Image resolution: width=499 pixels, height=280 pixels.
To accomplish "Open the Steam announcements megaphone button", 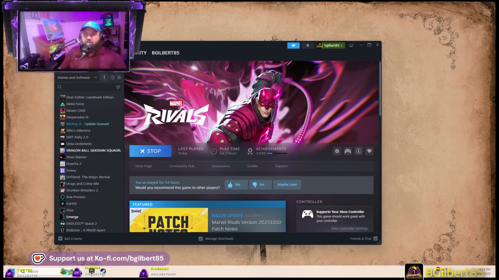I will tap(294, 45).
